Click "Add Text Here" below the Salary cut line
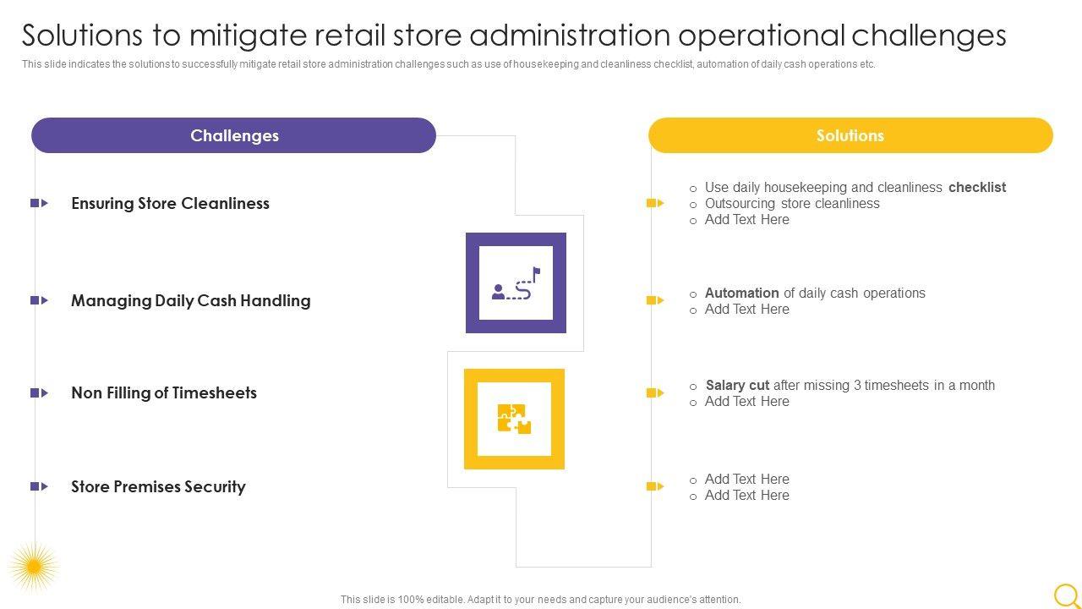 tap(747, 402)
